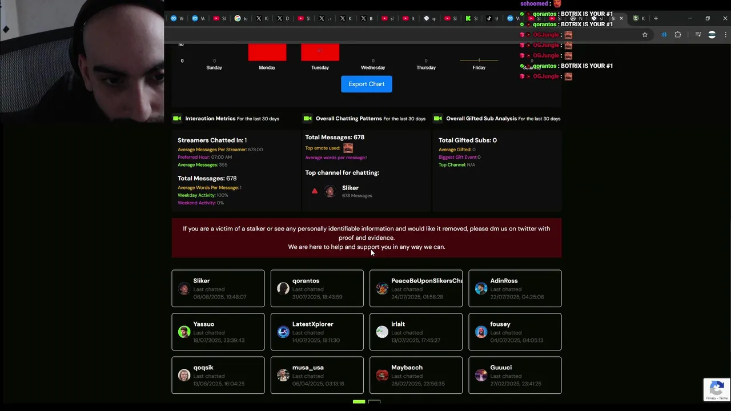The height and width of the screenshot is (411, 731).
Task: Click musa_usa avatar icon
Action: coord(283,375)
